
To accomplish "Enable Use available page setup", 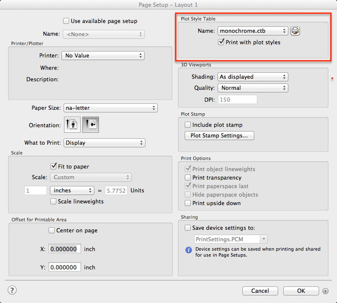I will [66, 21].
